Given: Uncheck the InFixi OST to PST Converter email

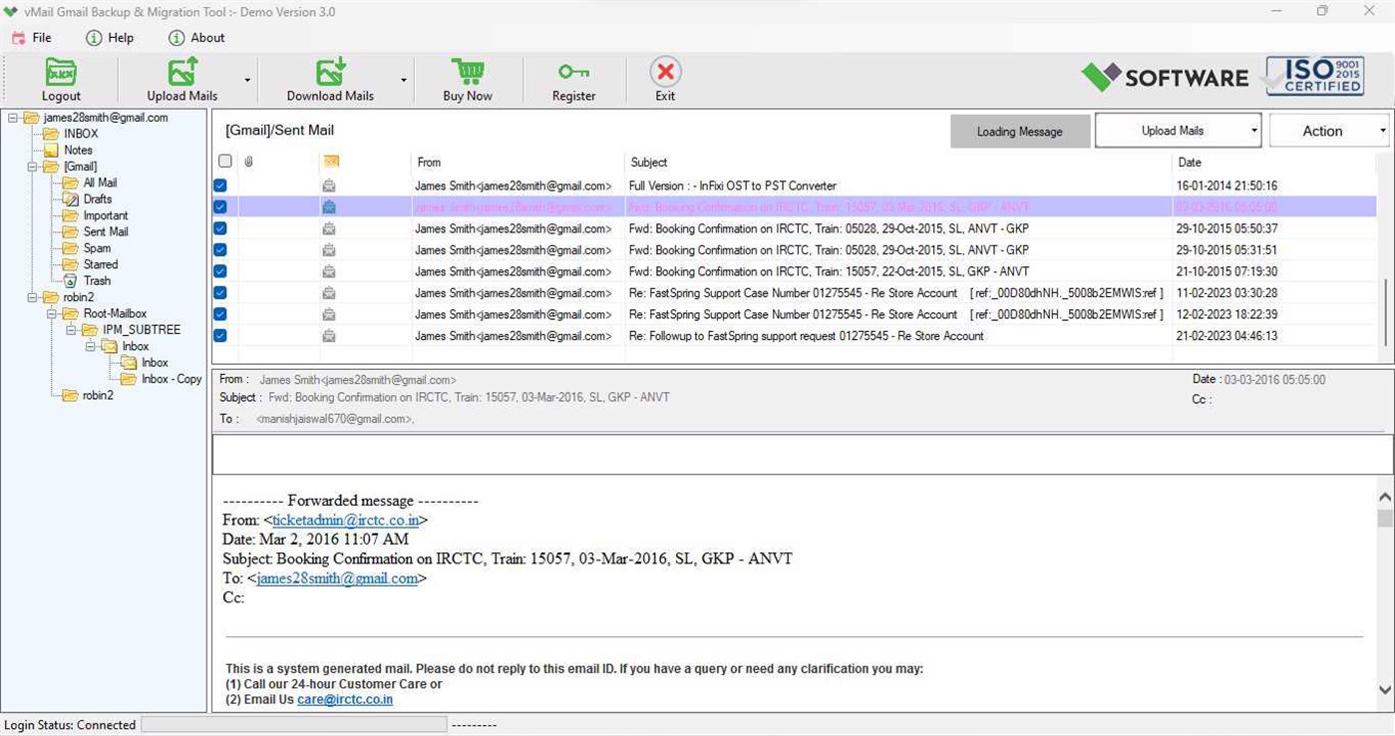Looking at the screenshot, I should [220, 185].
